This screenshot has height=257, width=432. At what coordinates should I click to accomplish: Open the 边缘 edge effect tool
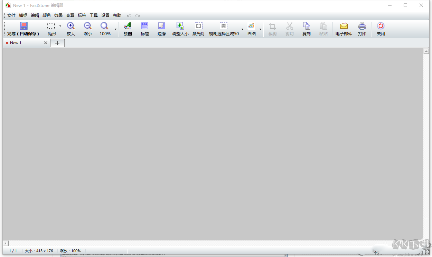coord(162,26)
